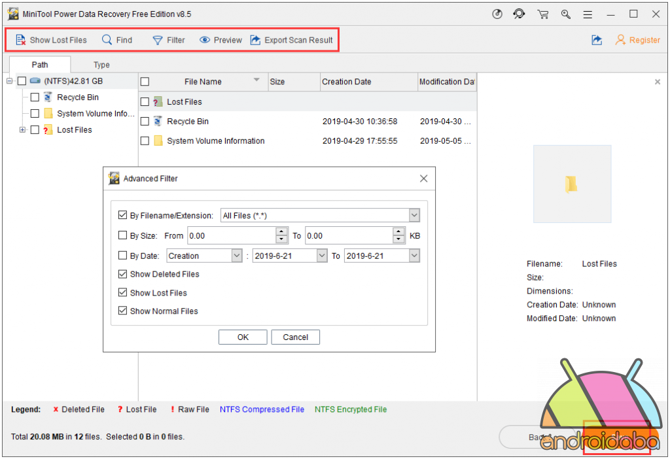Screen dimensions: 670x459
Task: Check the (NTFS)42.81 GB drive checkbox
Action: [x=22, y=81]
